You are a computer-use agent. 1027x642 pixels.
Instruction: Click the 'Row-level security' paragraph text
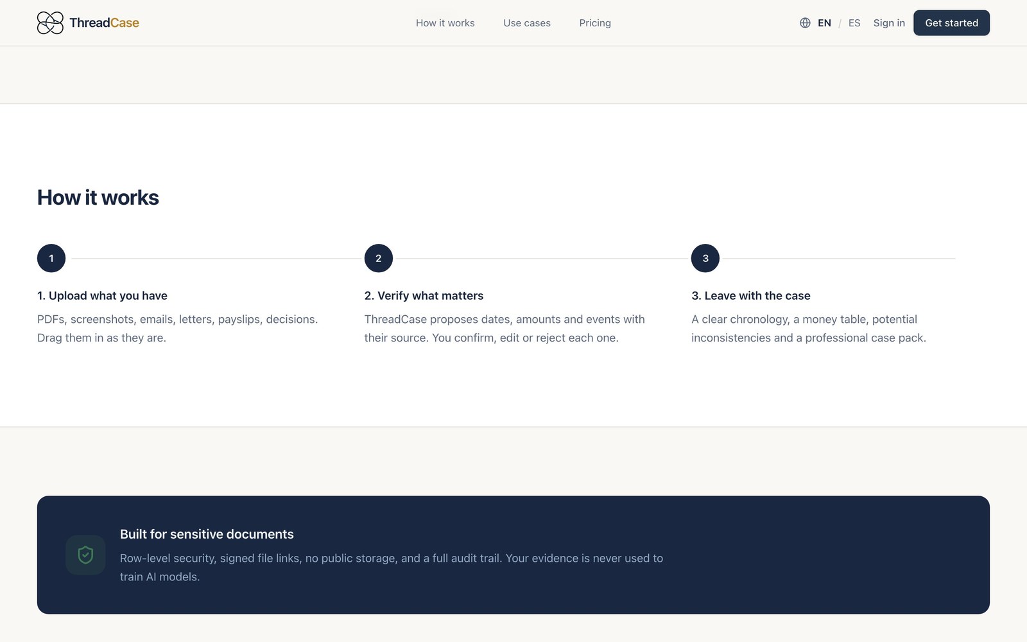[x=392, y=568]
